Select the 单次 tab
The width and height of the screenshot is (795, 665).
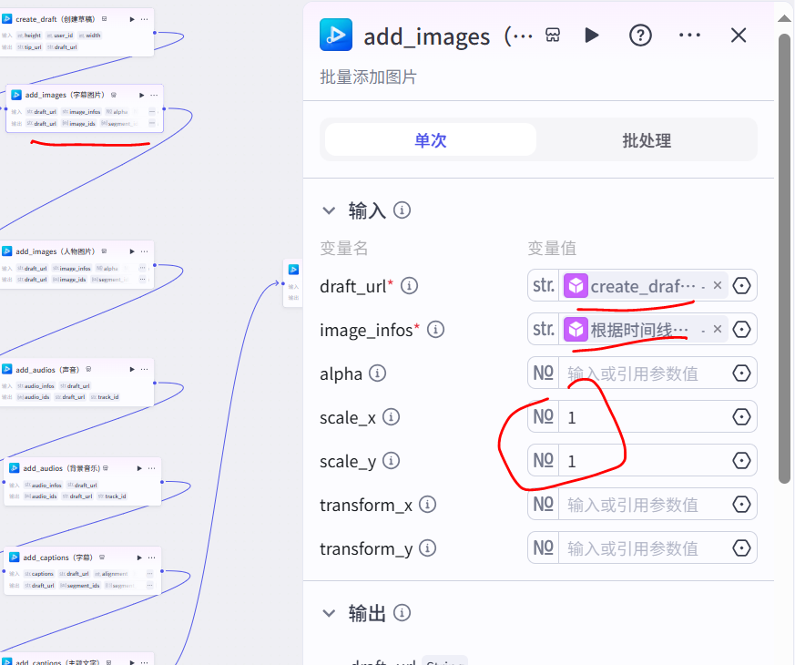[x=429, y=138]
